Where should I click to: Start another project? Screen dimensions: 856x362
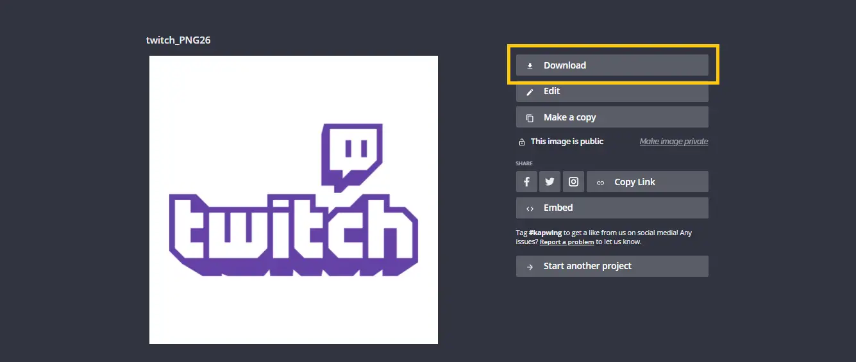[612, 266]
